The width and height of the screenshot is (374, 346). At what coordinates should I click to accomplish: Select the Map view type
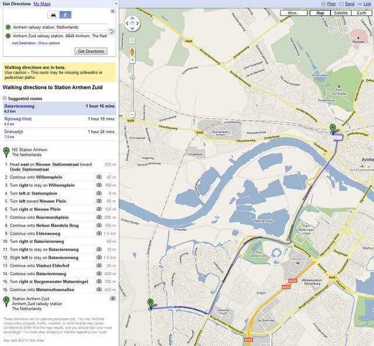[x=320, y=13]
